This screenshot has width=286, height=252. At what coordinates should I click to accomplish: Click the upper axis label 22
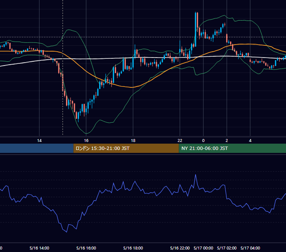(x=180, y=140)
